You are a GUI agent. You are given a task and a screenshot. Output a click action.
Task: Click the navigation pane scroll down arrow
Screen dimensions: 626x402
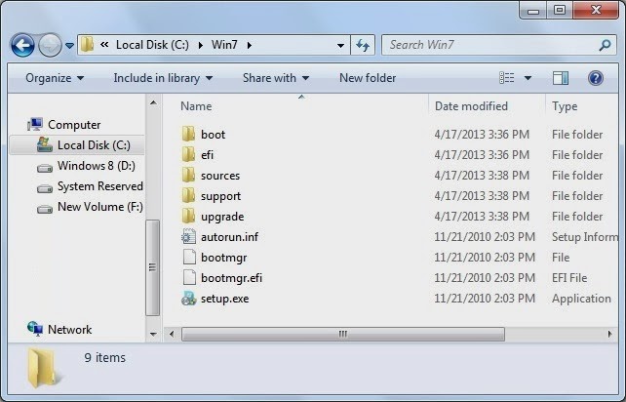[x=153, y=334]
